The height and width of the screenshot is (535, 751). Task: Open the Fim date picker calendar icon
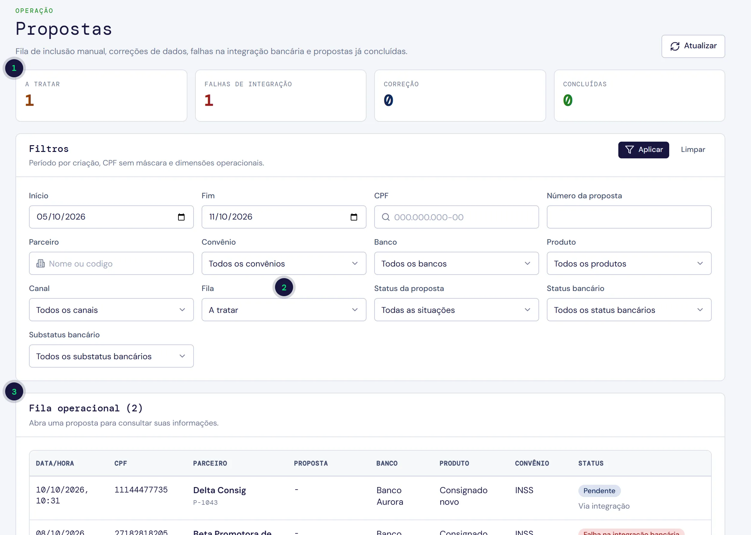354,217
